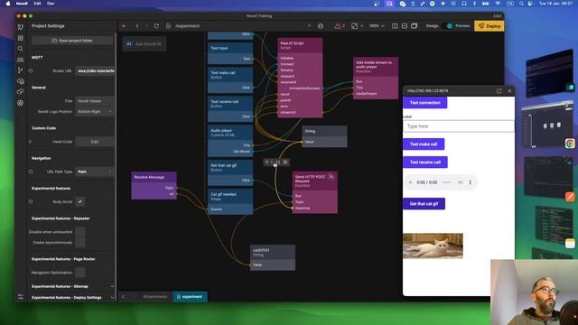Open the Noodl logo icon in the sidebar
The height and width of the screenshot is (325, 578).
[20, 26]
